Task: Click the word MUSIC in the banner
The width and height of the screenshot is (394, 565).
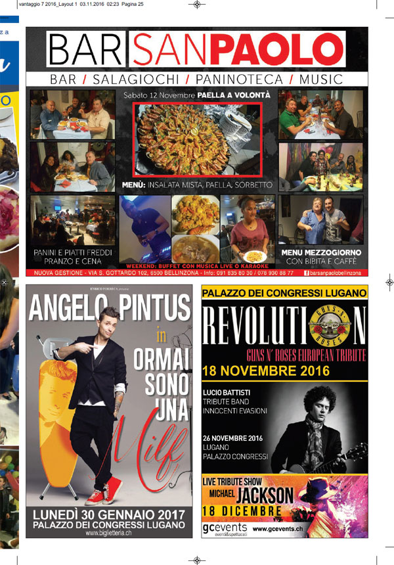Action: tap(321, 79)
